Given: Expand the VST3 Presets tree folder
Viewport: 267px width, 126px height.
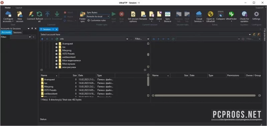Looking at the screenshot, I should click(x=56, y=54).
